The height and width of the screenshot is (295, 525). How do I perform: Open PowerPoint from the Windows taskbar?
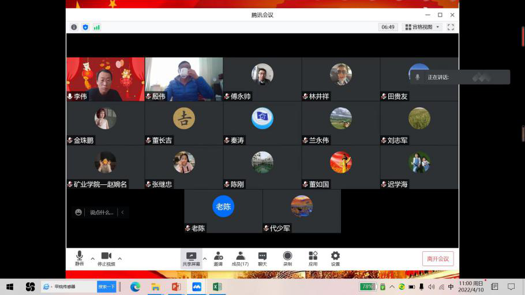point(176,286)
